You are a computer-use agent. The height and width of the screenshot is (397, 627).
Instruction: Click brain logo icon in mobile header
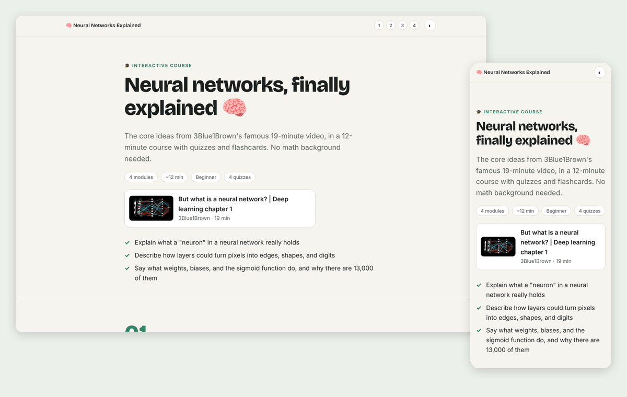click(479, 72)
